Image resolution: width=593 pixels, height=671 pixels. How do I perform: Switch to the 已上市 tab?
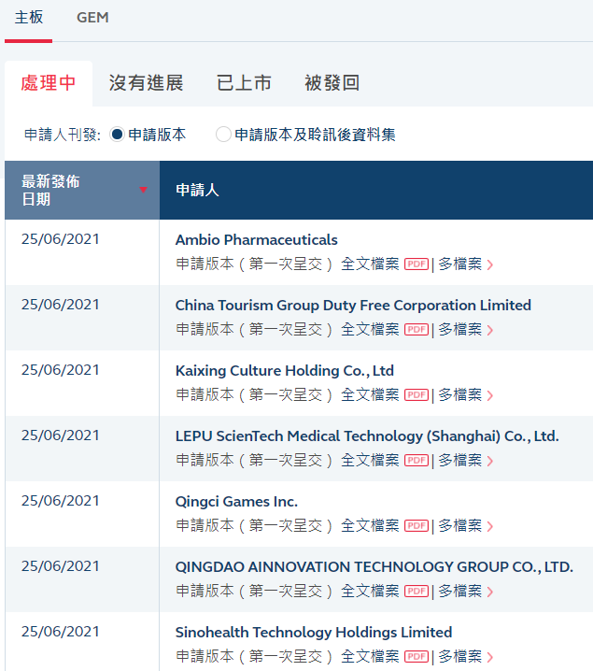244,83
